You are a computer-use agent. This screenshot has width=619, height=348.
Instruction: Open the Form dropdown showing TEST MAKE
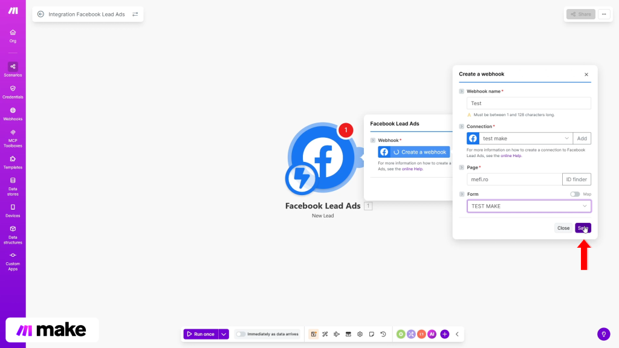tap(529, 206)
